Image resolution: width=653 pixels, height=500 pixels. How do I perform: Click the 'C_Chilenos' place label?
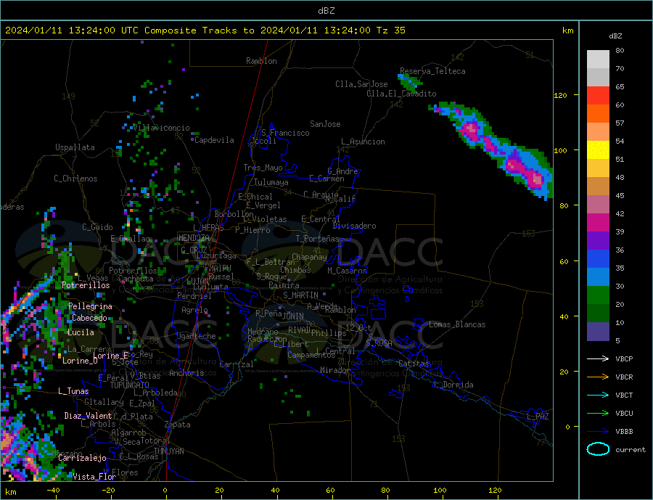(75, 179)
